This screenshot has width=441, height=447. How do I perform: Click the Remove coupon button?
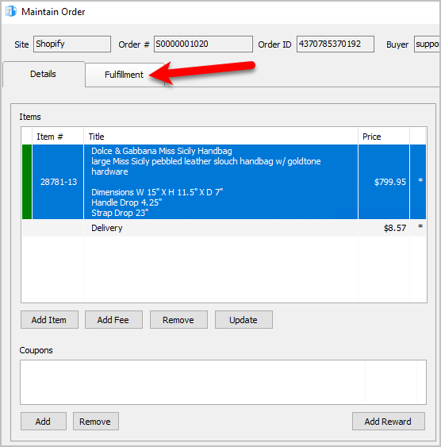click(96, 422)
